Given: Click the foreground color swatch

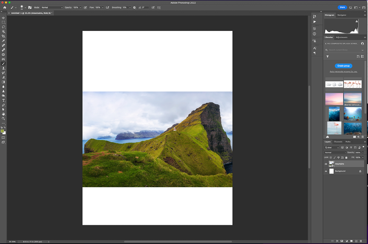Looking at the screenshot, I should coord(3,131).
